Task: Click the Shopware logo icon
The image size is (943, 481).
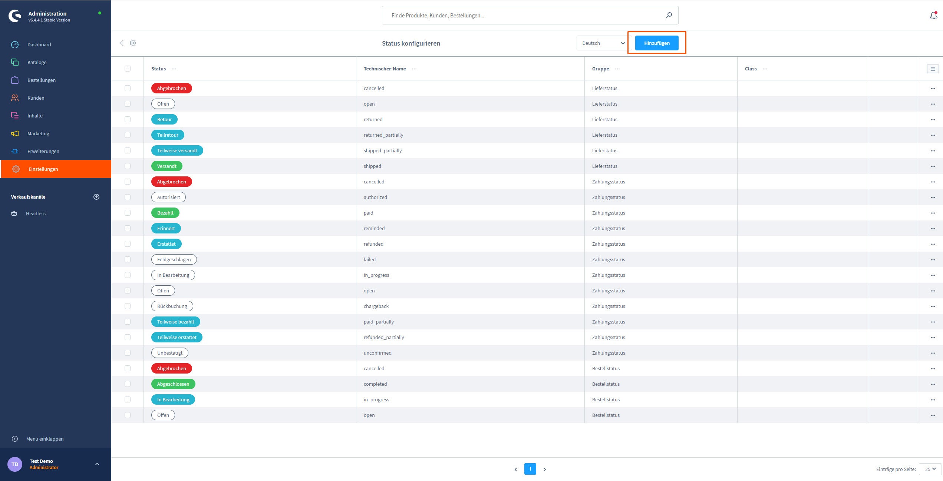Action: pos(15,16)
